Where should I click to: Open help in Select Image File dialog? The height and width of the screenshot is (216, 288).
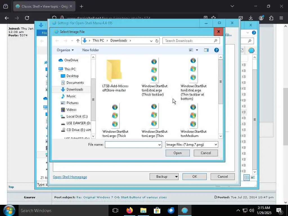tap(217, 50)
